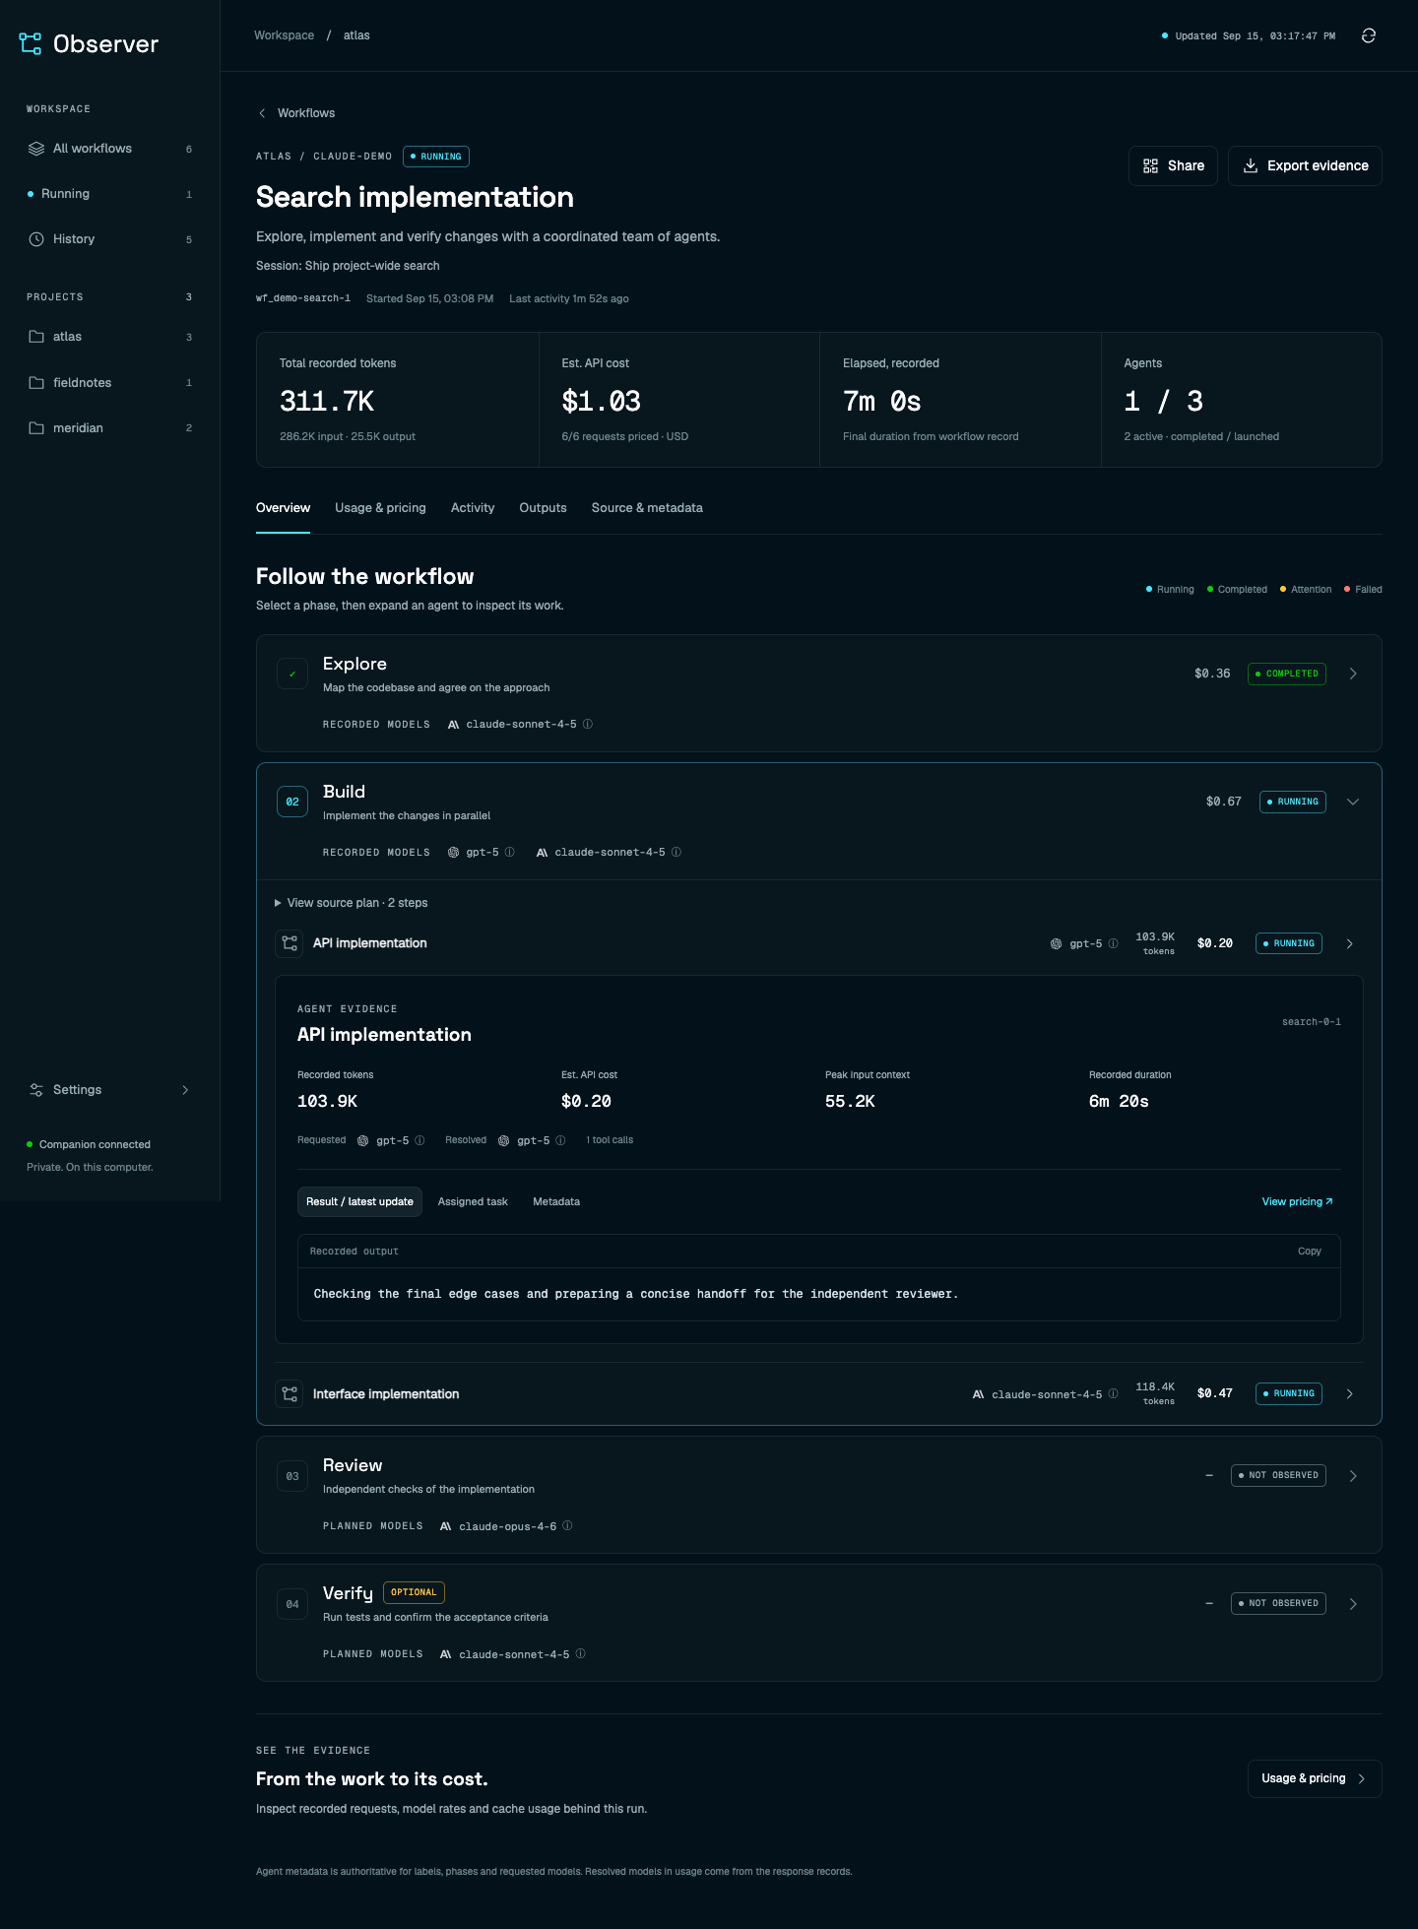Click the agent node icon for Interface implementation row
This screenshot has height=1929, width=1418.
point(290,1394)
